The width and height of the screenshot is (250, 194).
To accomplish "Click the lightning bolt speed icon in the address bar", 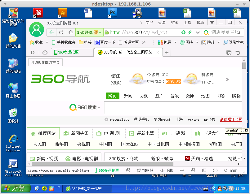I will (190, 32).
